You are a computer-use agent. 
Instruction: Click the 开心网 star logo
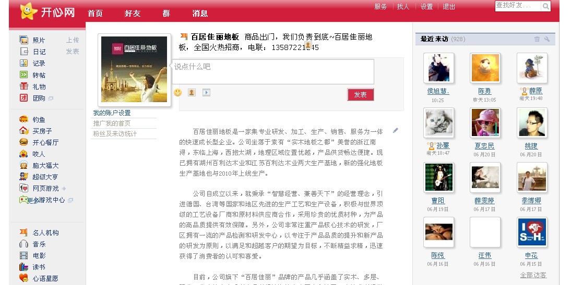point(29,11)
